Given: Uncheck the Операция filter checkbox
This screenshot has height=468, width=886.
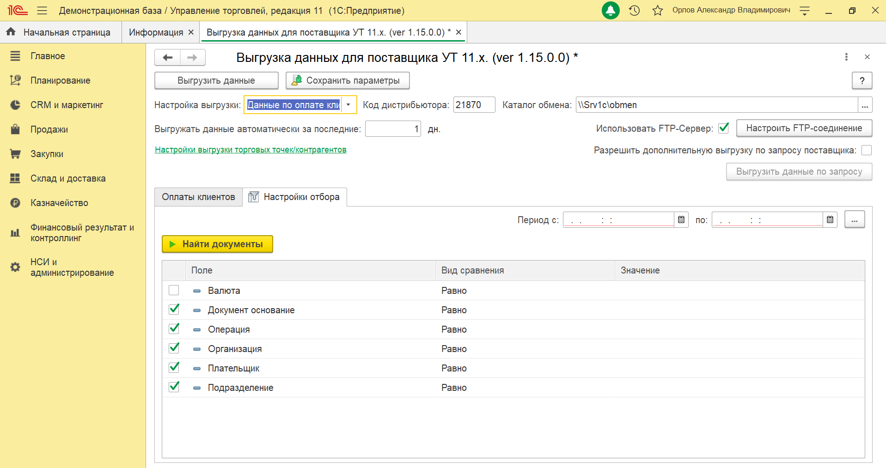Looking at the screenshot, I should tap(174, 329).
